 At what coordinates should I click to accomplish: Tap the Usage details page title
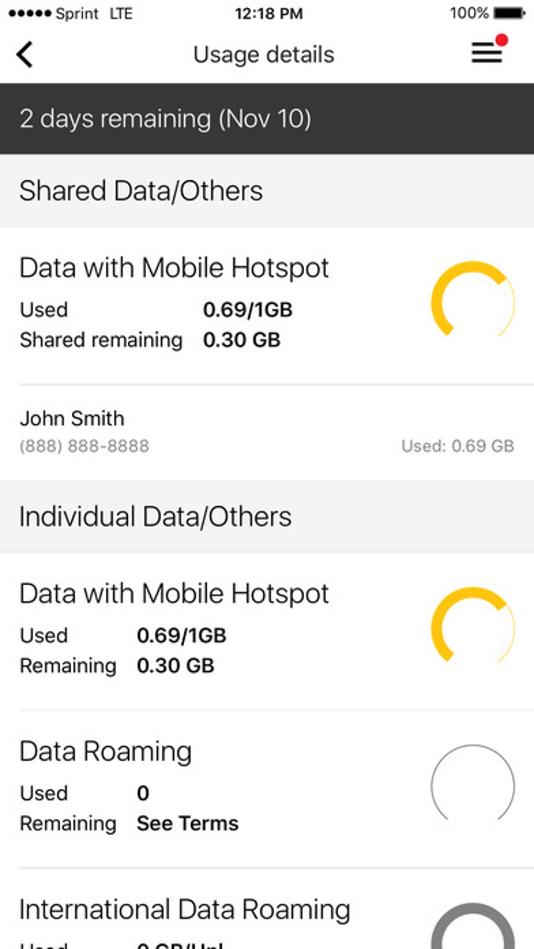pyautogui.click(x=264, y=55)
